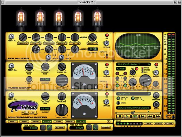Select the MONO monitoring option
182x137 pixels.
click(x=143, y=68)
